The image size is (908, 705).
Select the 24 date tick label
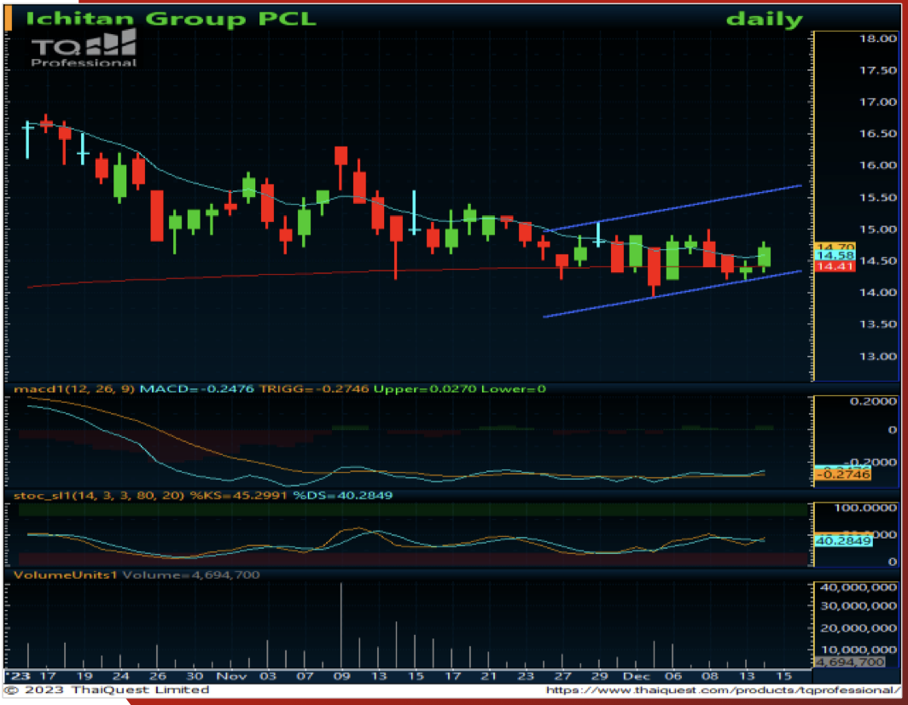point(120,676)
